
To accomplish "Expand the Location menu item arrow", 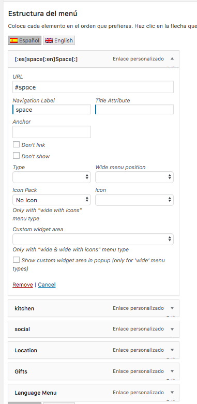I will pos(172,350).
